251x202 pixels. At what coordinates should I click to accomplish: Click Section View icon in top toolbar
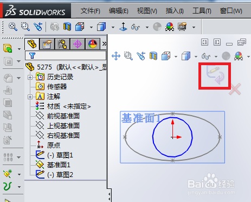point(67,27)
